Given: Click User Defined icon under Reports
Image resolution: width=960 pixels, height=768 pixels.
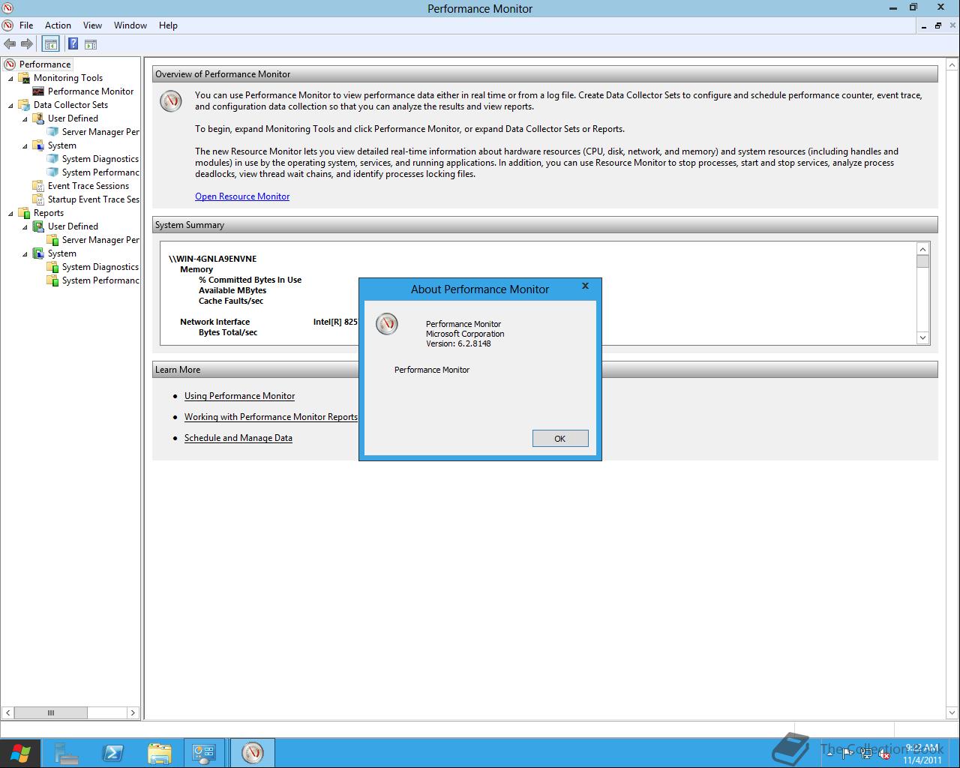Looking at the screenshot, I should pyautogui.click(x=38, y=226).
